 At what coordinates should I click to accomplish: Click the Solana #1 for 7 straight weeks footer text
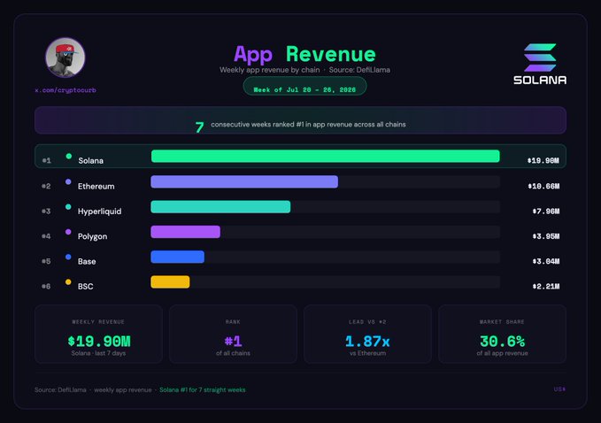(x=203, y=389)
